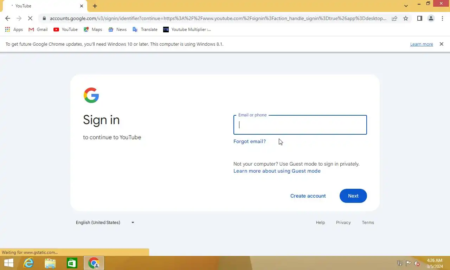Open the Privacy footer link
This screenshot has height=270, width=450.
click(343, 223)
